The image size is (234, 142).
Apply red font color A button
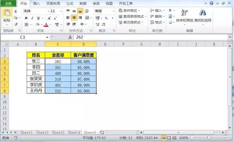[x=46, y=24]
